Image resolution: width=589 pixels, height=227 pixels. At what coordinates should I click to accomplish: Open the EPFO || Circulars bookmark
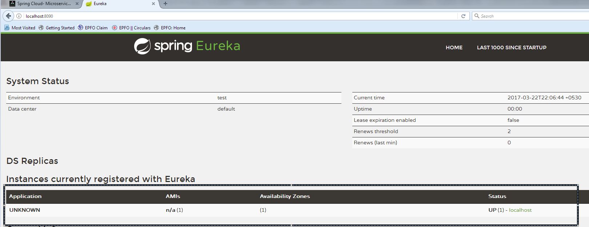131,28
